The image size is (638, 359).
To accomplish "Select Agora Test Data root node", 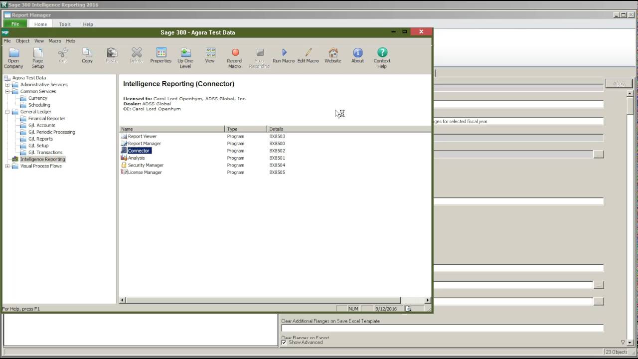I will (x=29, y=78).
